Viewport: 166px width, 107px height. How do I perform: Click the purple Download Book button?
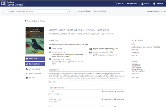35,64
